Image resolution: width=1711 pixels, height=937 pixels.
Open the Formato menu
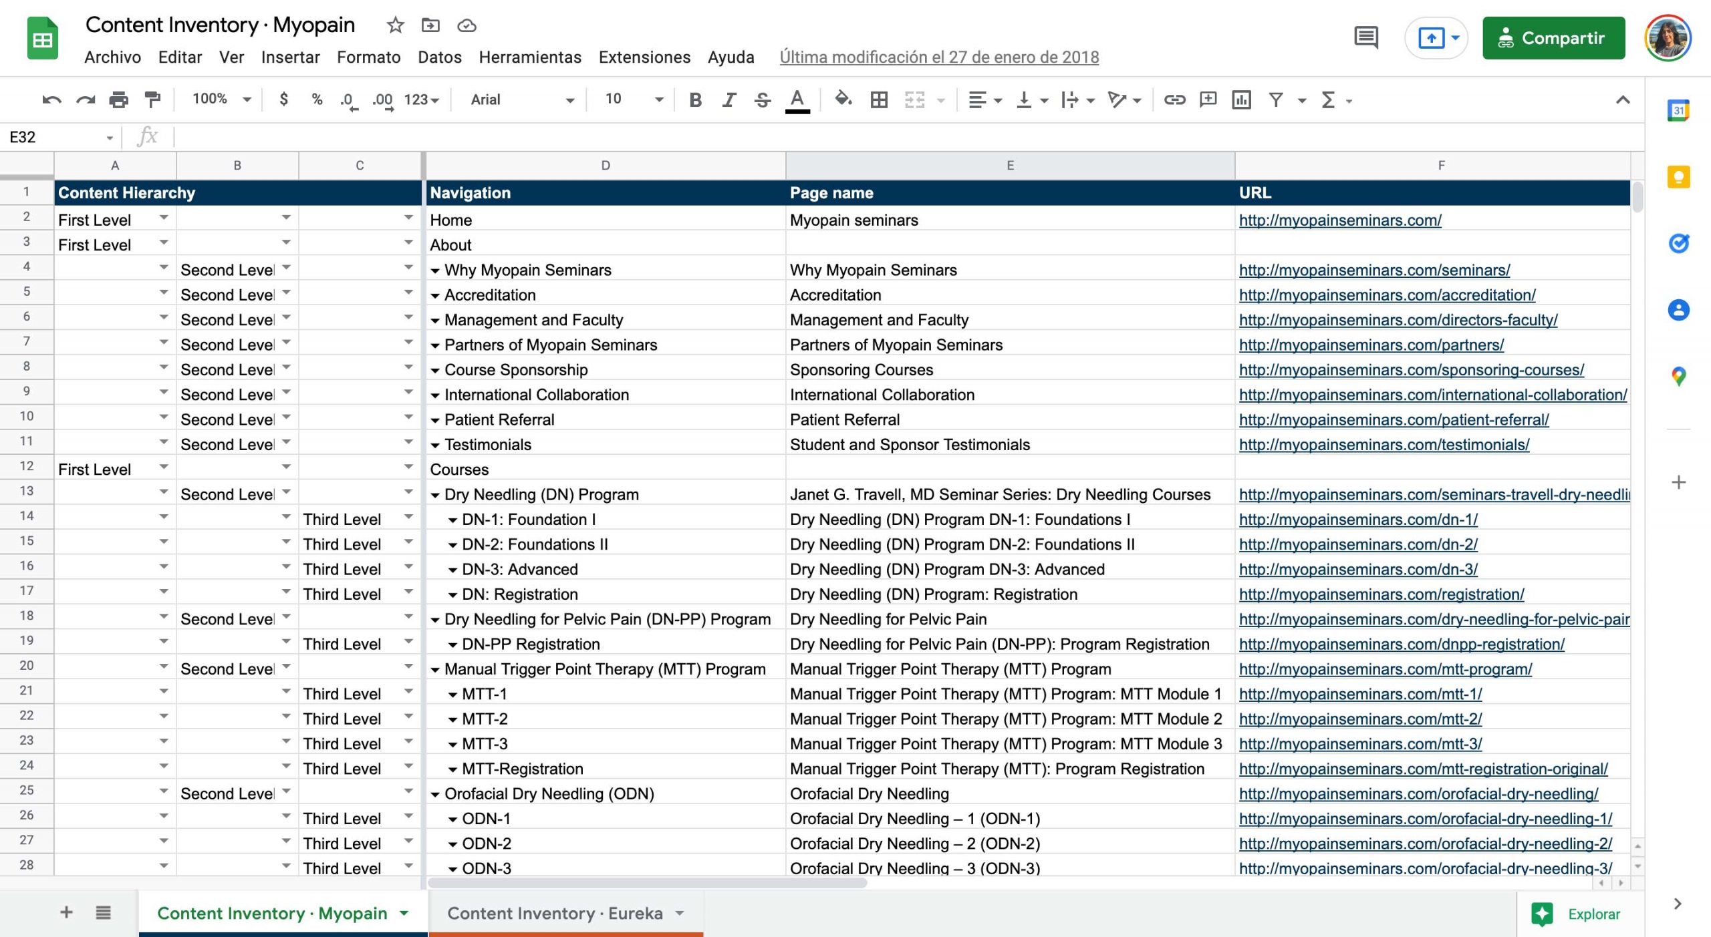[x=368, y=57]
